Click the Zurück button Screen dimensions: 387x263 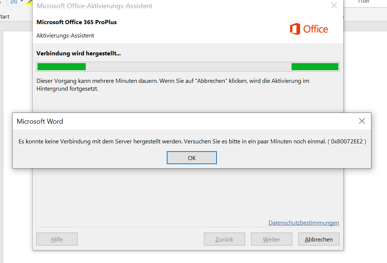(x=224, y=239)
